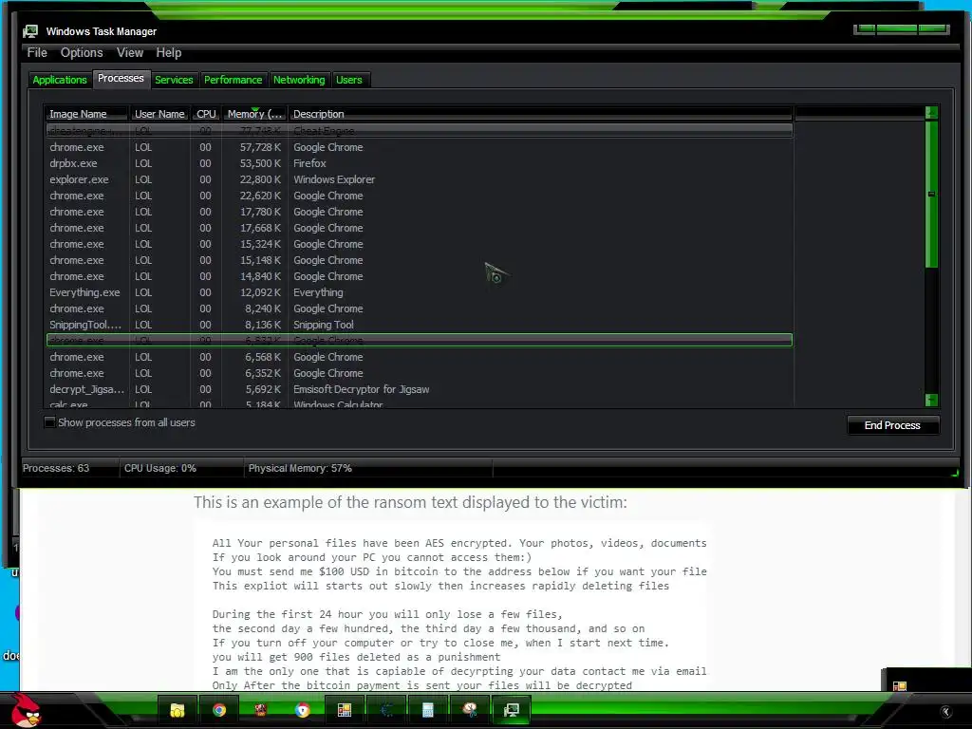Image resolution: width=972 pixels, height=729 pixels.
Task: Sort by Description column header
Action: 540,114
